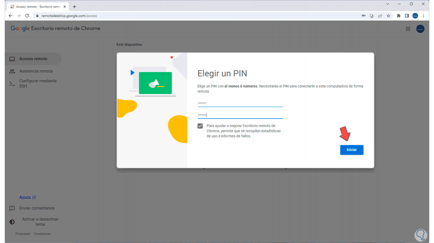Screen dimensions: 434x243
Task: Reload the remote desktop page
Action: [27, 16]
